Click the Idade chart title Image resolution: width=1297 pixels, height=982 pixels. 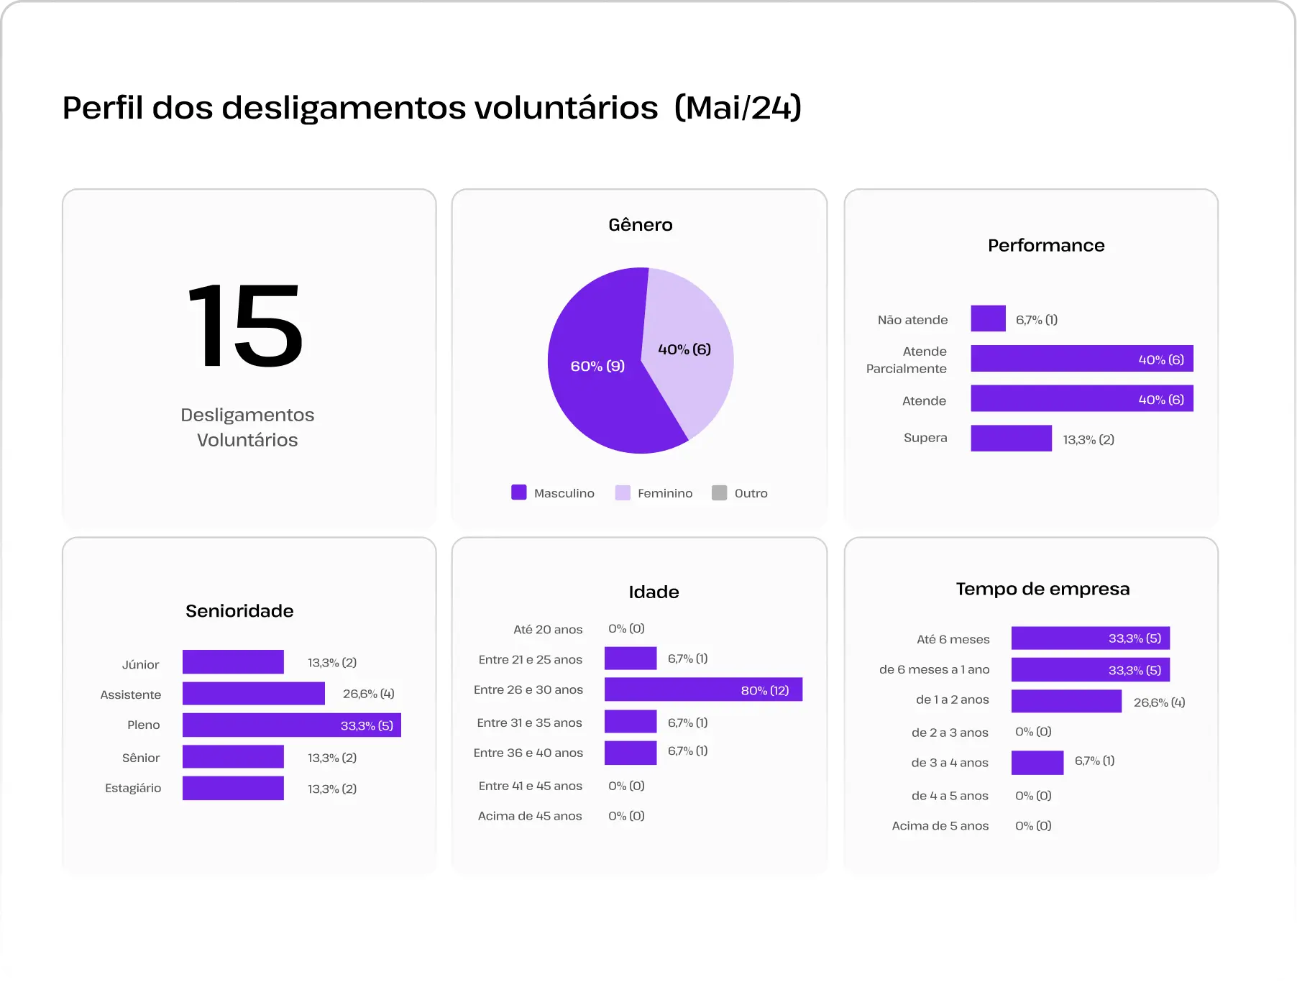coord(654,592)
